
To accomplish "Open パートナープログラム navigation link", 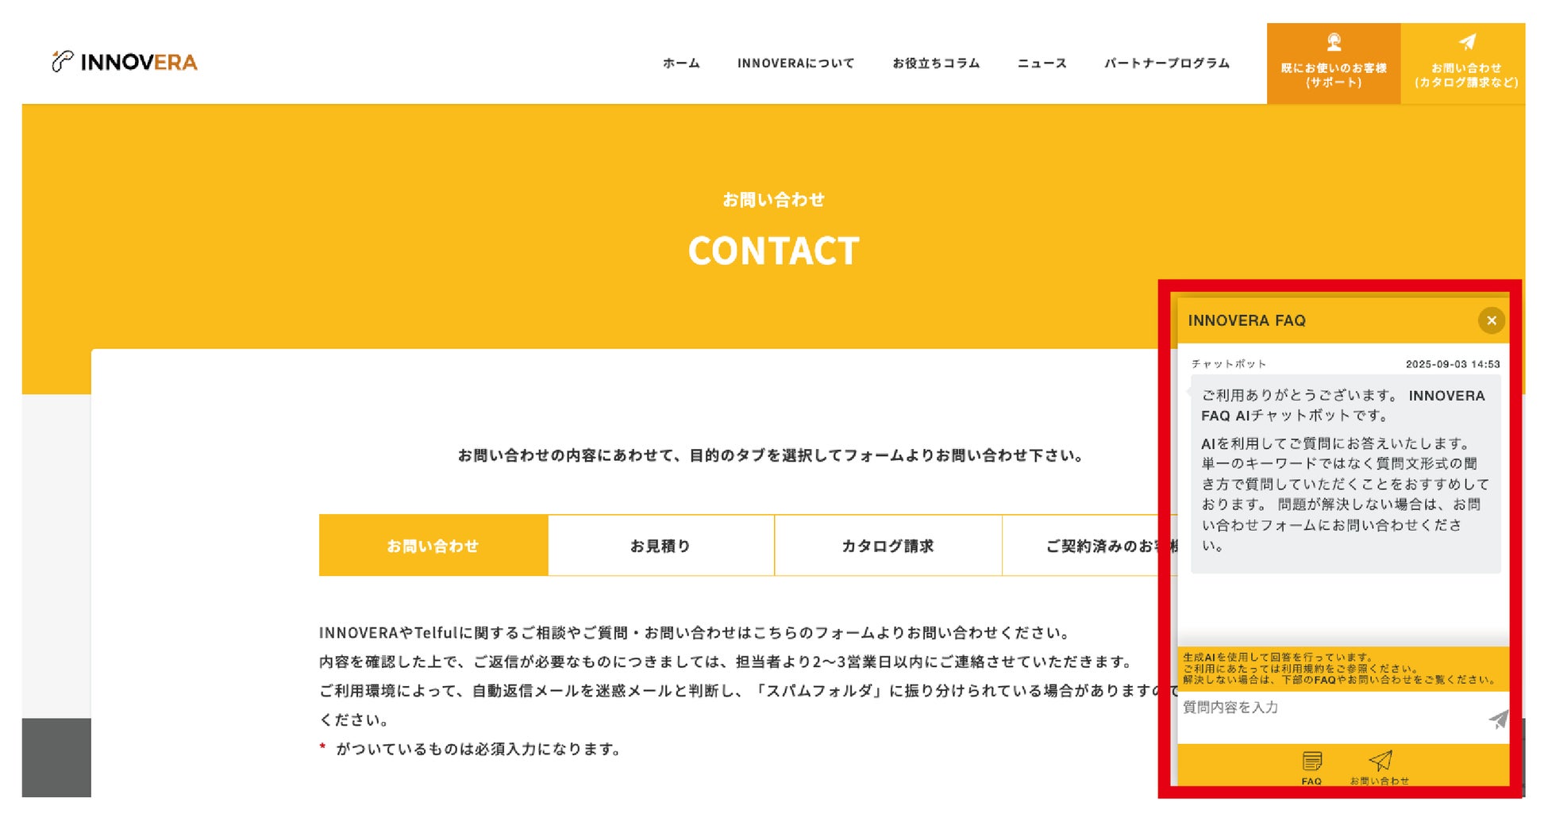I will click(1167, 63).
